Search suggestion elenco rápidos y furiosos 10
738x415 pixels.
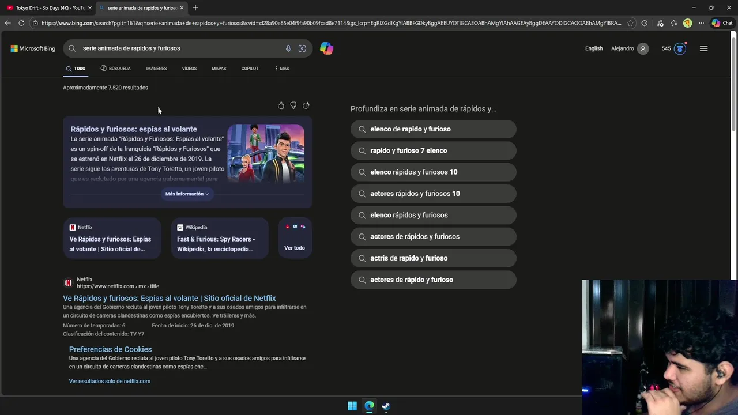click(434, 172)
